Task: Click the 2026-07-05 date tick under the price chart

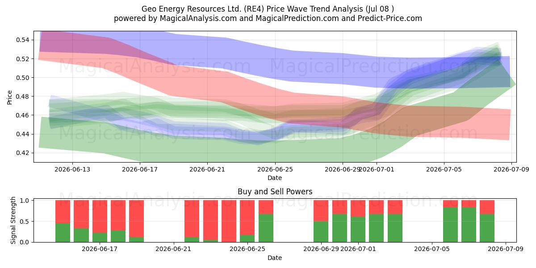Action: click(444, 169)
